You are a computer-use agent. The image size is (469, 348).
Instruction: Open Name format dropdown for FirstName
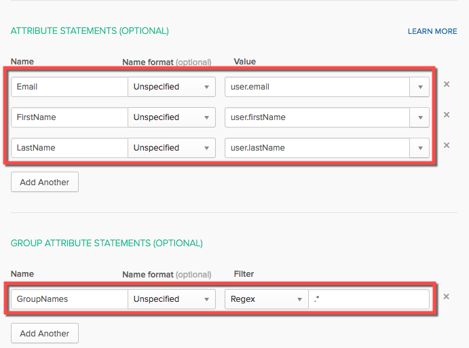click(x=172, y=117)
